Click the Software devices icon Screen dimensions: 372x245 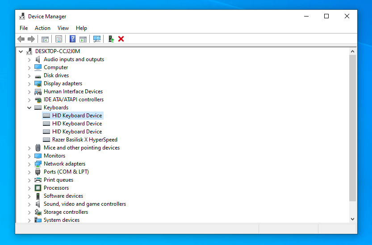point(38,196)
